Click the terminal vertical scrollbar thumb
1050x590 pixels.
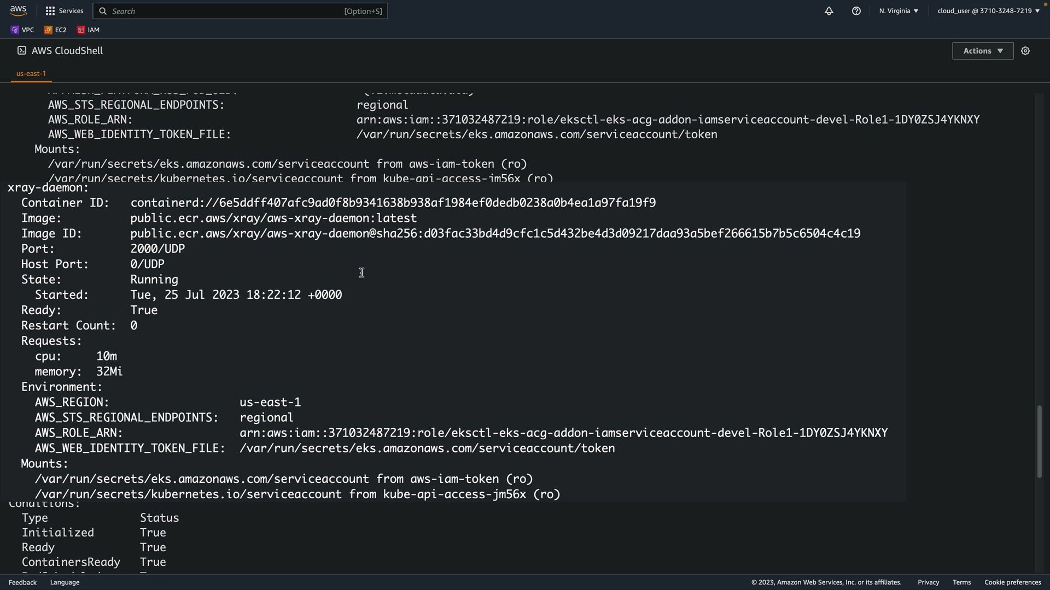[1039, 441]
